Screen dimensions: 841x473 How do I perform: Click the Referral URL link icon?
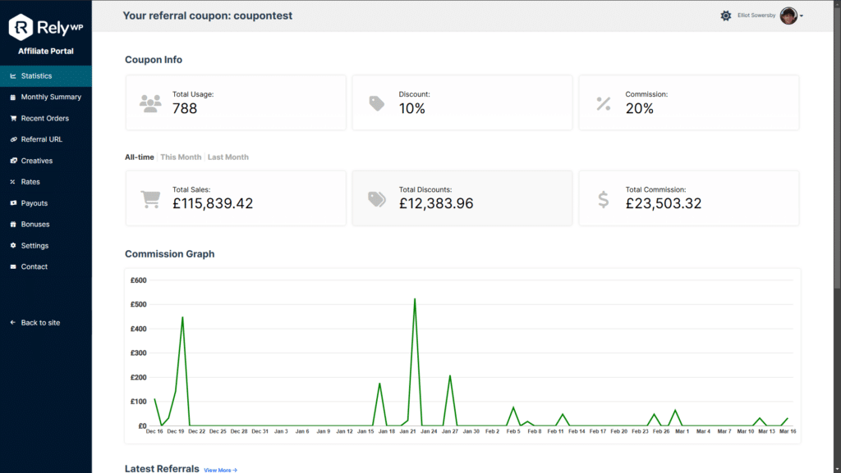coord(13,139)
